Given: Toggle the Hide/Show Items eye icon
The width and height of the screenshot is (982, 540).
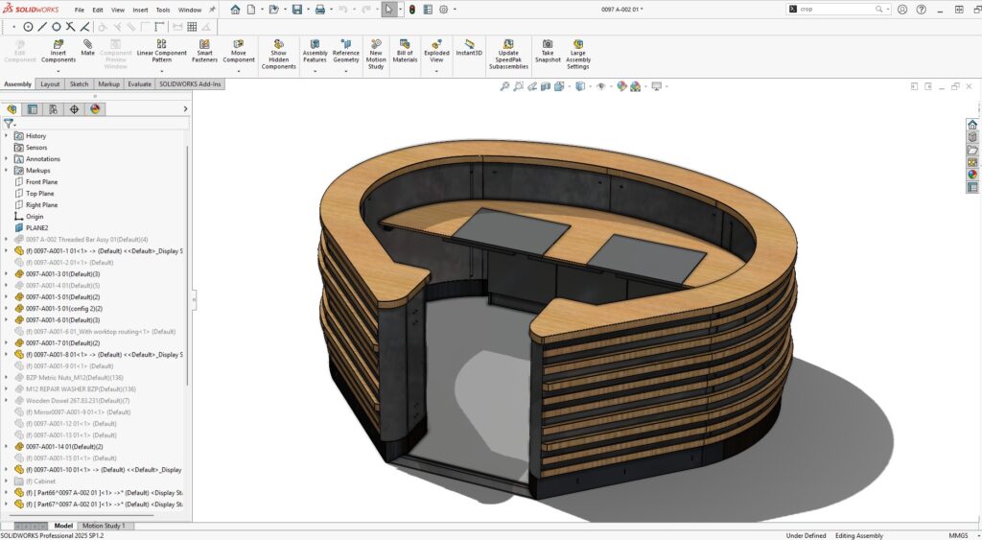Looking at the screenshot, I should click(x=601, y=86).
